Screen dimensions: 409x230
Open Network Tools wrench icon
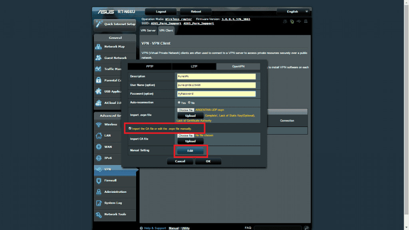tap(99, 214)
